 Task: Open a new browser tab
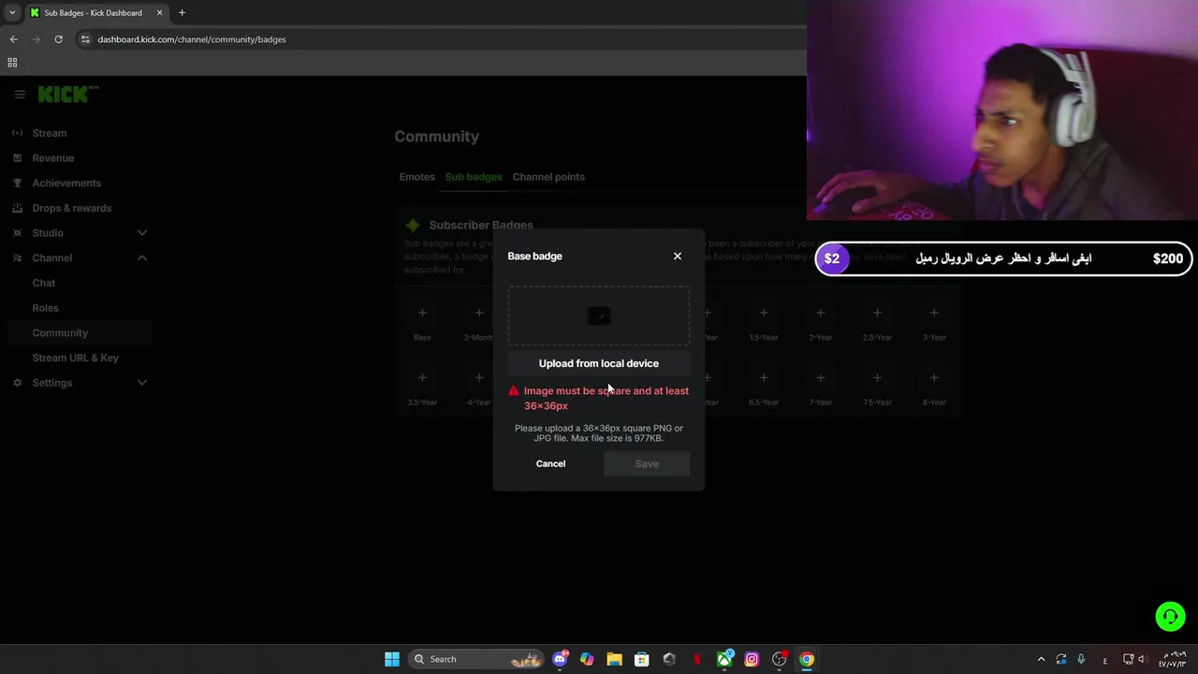(182, 13)
